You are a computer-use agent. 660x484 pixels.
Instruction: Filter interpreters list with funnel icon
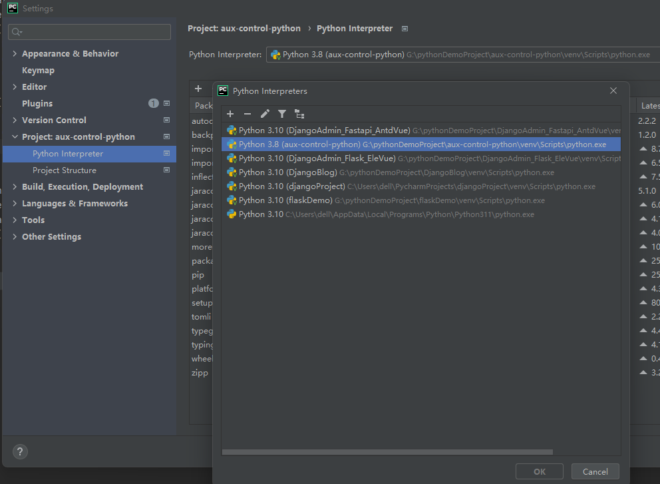[282, 114]
